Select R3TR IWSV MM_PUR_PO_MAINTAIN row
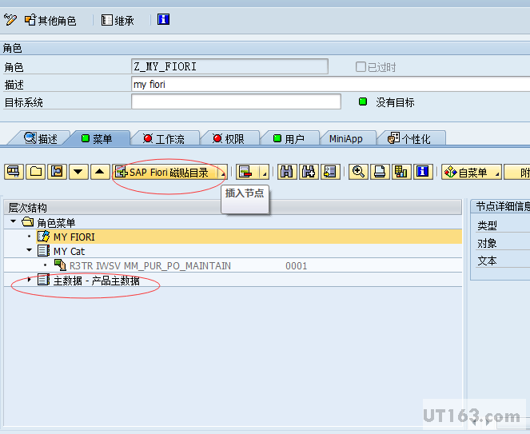The width and height of the screenshot is (530, 434). [x=150, y=266]
